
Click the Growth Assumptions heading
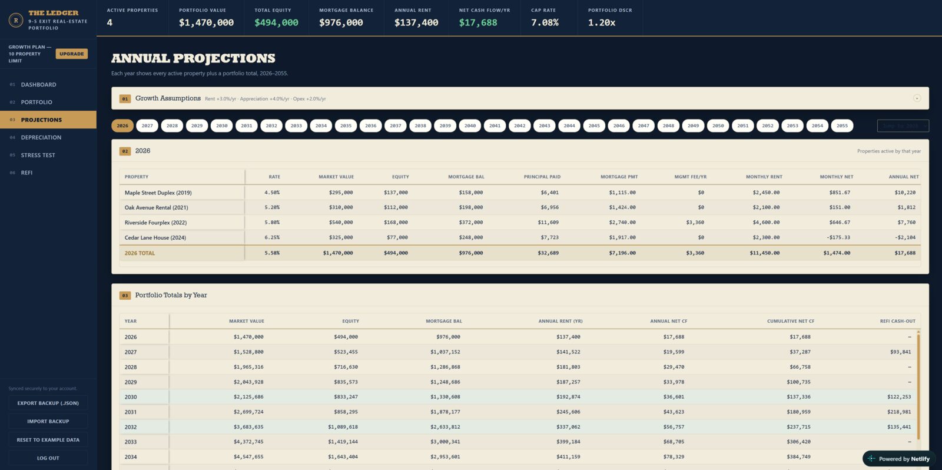pyautogui.click(x=168, y=98)
